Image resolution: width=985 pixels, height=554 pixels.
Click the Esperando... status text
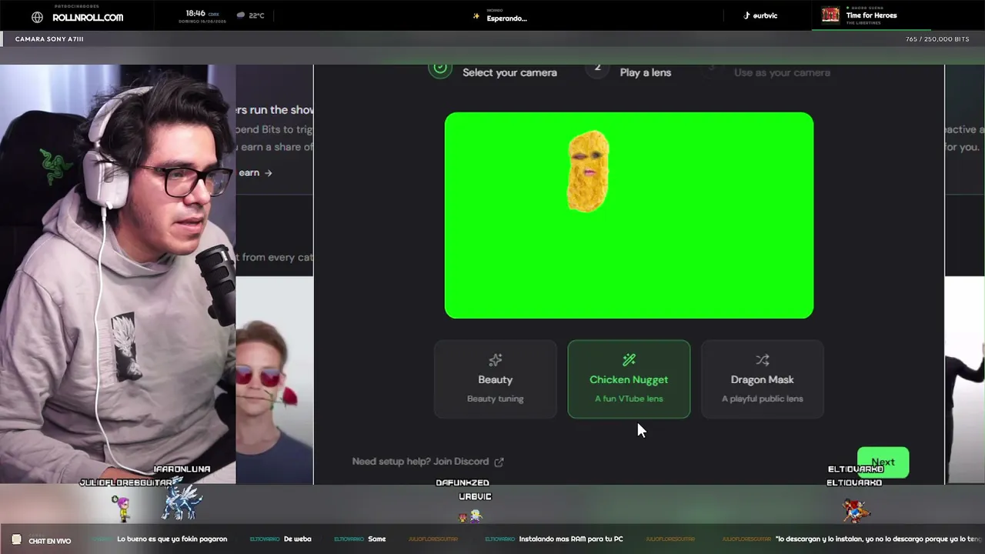pos(506,18)
